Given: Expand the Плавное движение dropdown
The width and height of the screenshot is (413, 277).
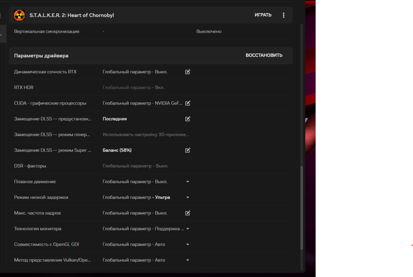Looking at the screenshot, I should [188, 182].
